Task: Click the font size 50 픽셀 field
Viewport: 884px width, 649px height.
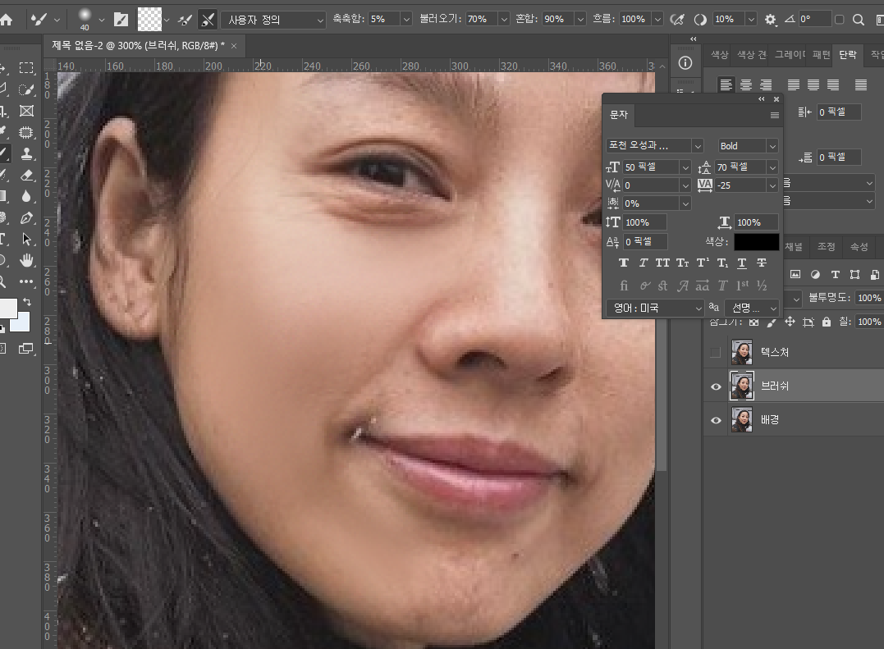Action: tap(651, 167)
